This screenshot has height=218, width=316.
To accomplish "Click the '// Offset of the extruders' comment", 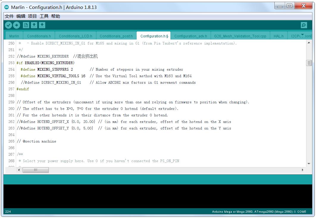I will click(x=133, y=102).
